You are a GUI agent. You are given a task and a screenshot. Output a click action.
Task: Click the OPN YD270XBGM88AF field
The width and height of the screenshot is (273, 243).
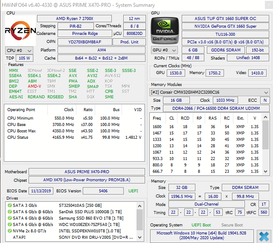pos(85,42)
